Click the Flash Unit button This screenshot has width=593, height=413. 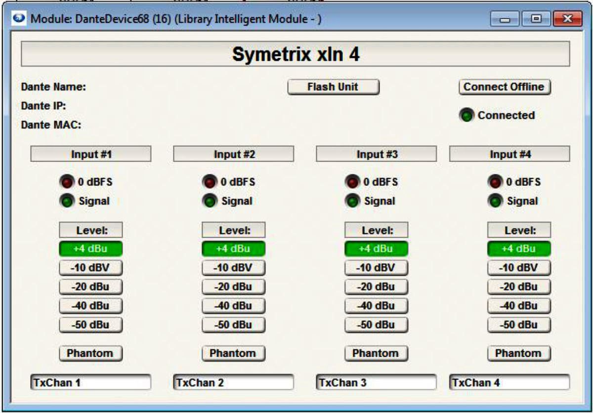pos(333,87)
